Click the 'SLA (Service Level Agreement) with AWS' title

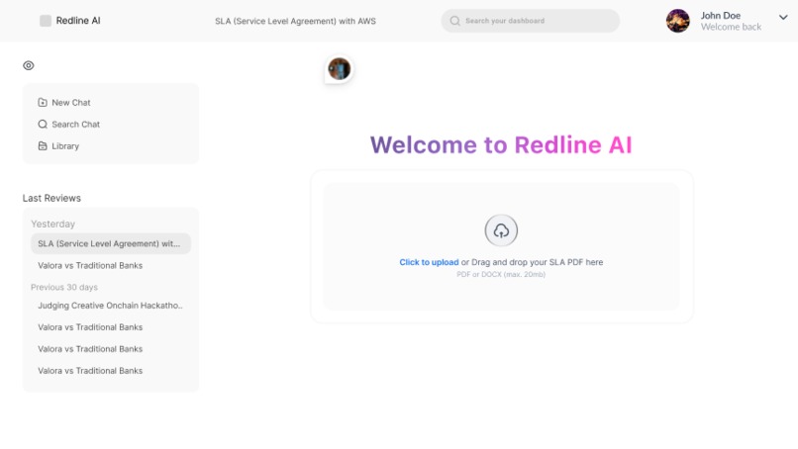(x=295, y=21)
